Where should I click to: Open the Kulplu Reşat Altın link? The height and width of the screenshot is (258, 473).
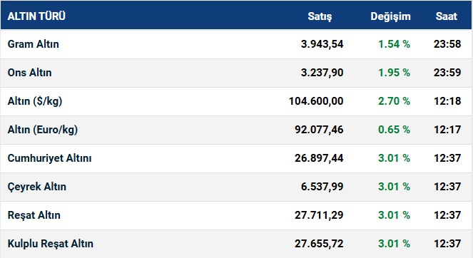51,244
